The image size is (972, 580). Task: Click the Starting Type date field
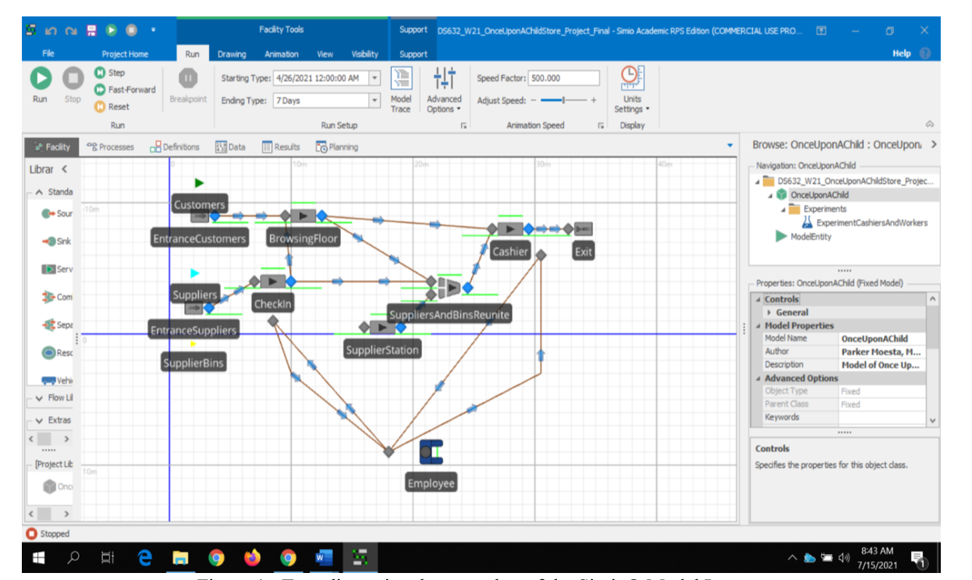point(320,78)
